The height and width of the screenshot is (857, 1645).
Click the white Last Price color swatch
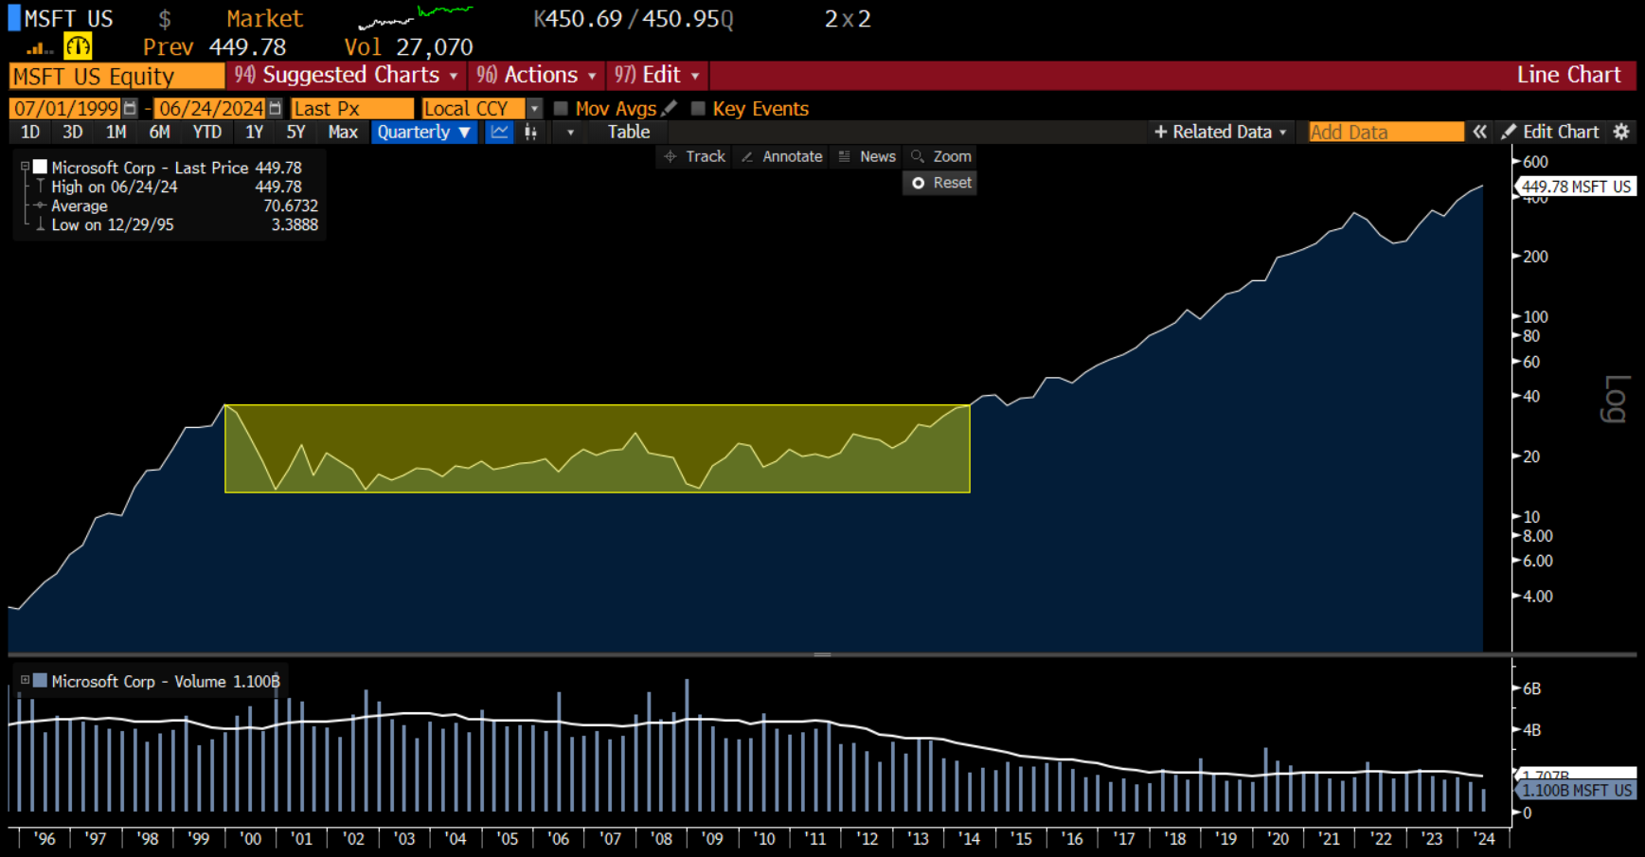[x=40, y=167]
